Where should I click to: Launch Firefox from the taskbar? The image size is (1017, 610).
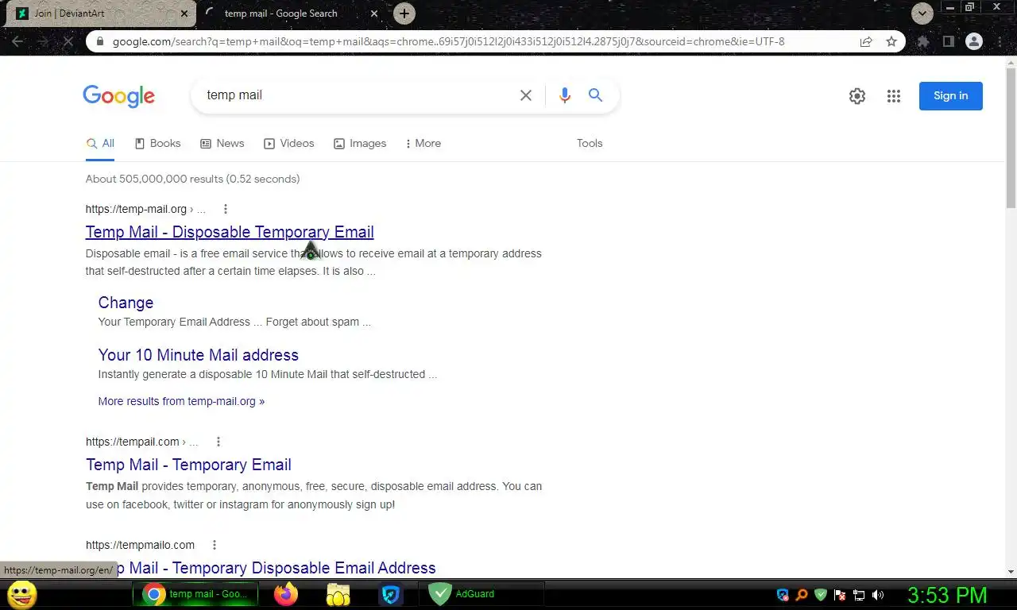(286, 594)
